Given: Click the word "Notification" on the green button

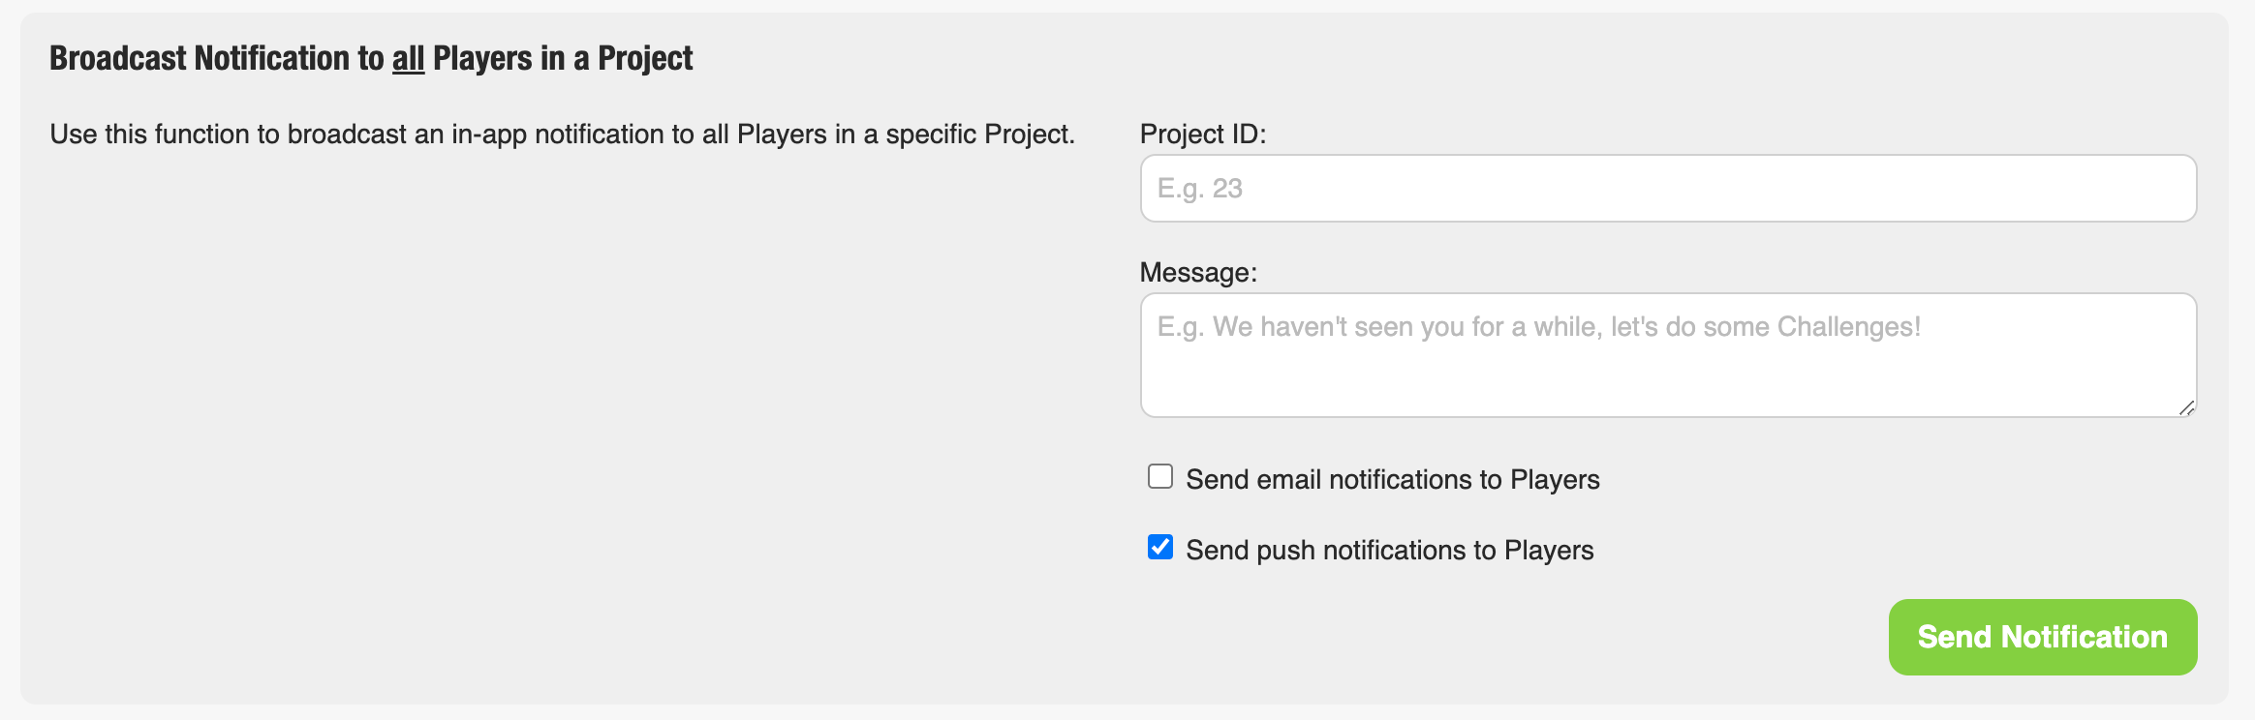Looking at the screenshot, I should click(x=2085, y=637).
